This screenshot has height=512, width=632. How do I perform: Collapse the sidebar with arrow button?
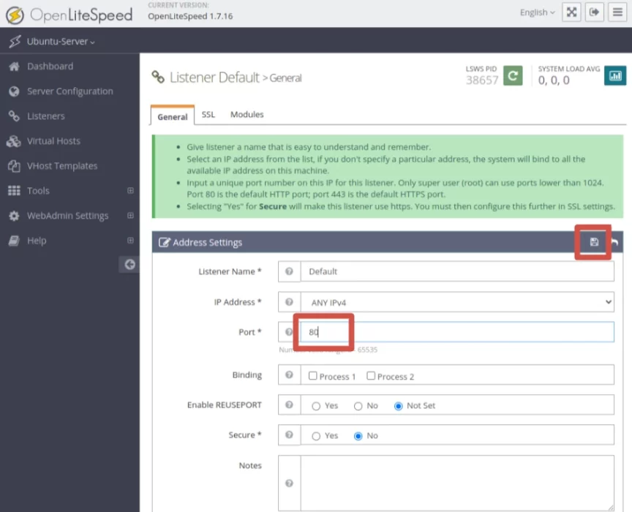[129, 265]
